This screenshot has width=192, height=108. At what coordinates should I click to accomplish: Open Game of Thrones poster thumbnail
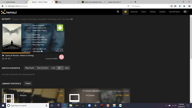[12, 38]
